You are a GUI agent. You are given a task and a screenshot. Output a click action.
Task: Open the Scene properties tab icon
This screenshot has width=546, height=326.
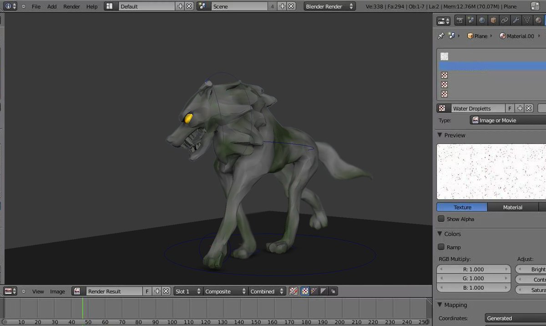[471, 20]
